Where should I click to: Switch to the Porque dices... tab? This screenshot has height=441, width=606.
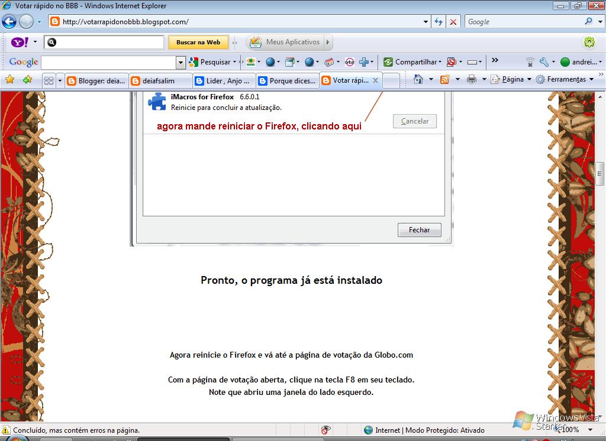(x=288, y=81)
